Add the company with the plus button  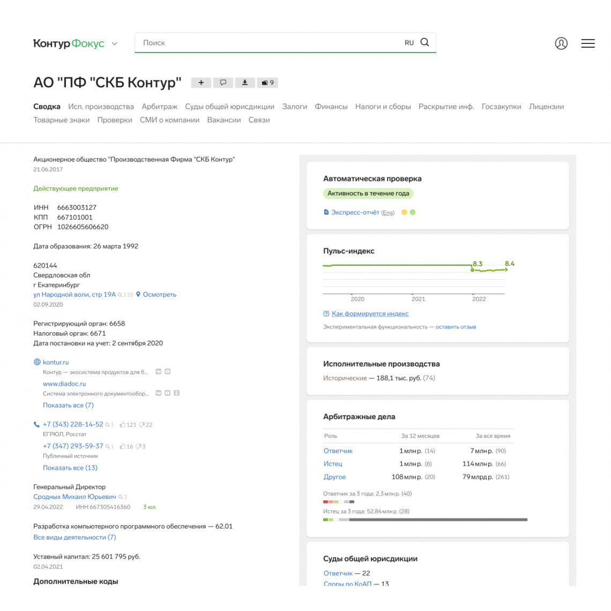click(201, 83)
